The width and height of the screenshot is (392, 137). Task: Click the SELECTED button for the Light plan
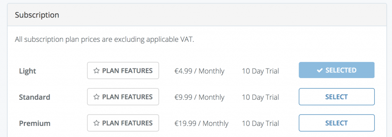[336, 70]
